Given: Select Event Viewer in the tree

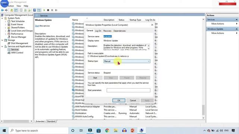Looking at the screenshot, I should [x=17, y=25].
